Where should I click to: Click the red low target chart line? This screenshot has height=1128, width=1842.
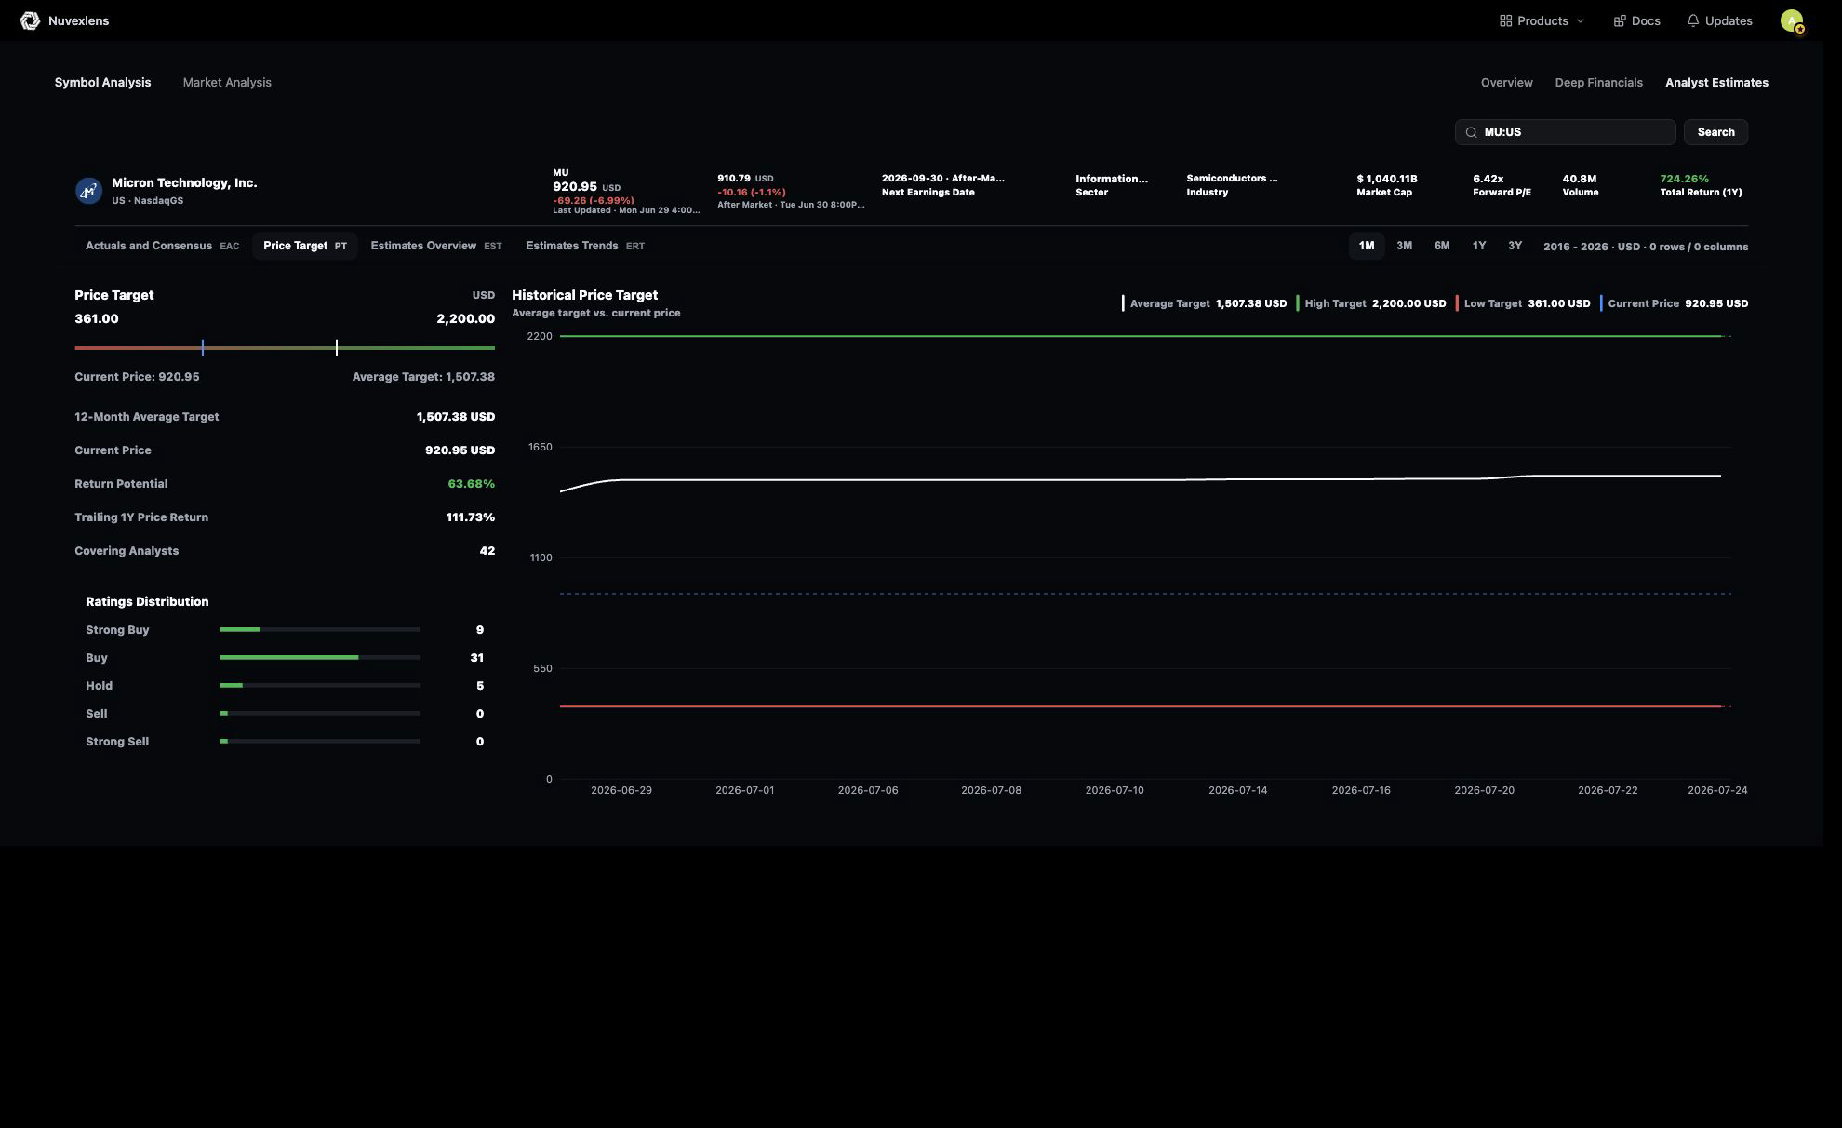click(1141, 706)
